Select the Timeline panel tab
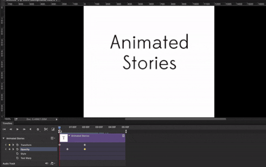 tap(7, 123)
